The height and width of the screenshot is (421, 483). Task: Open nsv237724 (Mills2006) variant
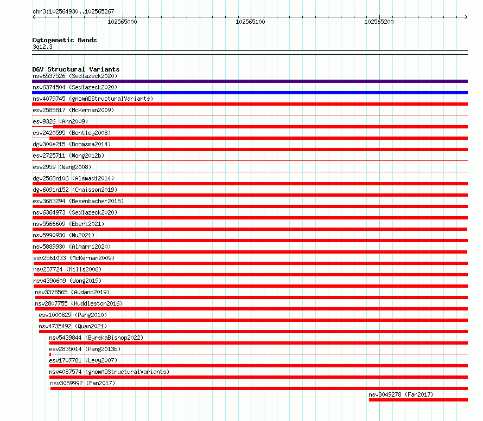coord(67,269)
